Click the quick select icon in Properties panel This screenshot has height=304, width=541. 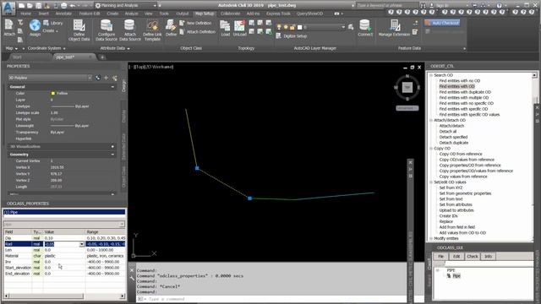(115, 78)
